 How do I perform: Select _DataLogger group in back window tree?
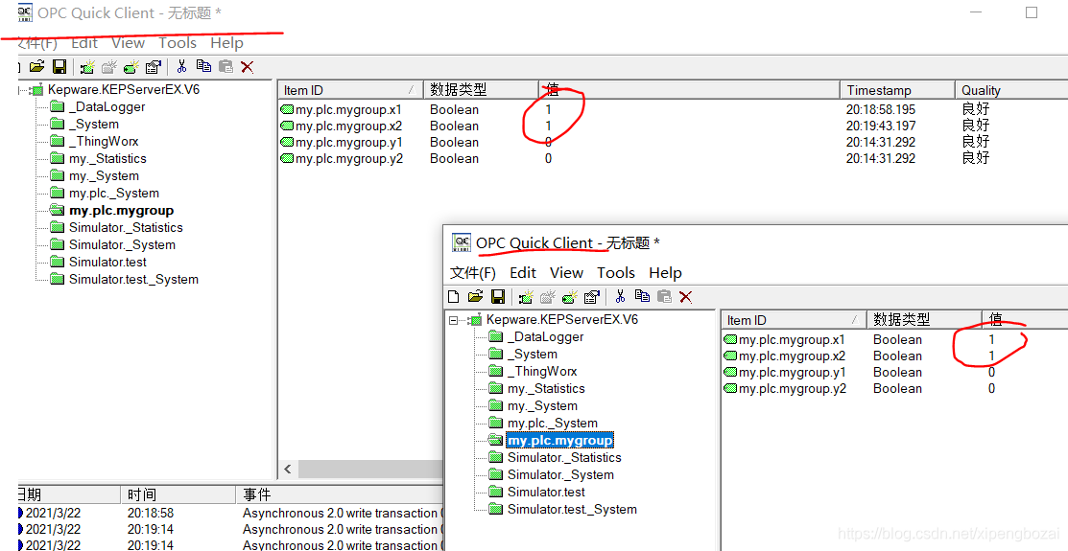[107, 106]
